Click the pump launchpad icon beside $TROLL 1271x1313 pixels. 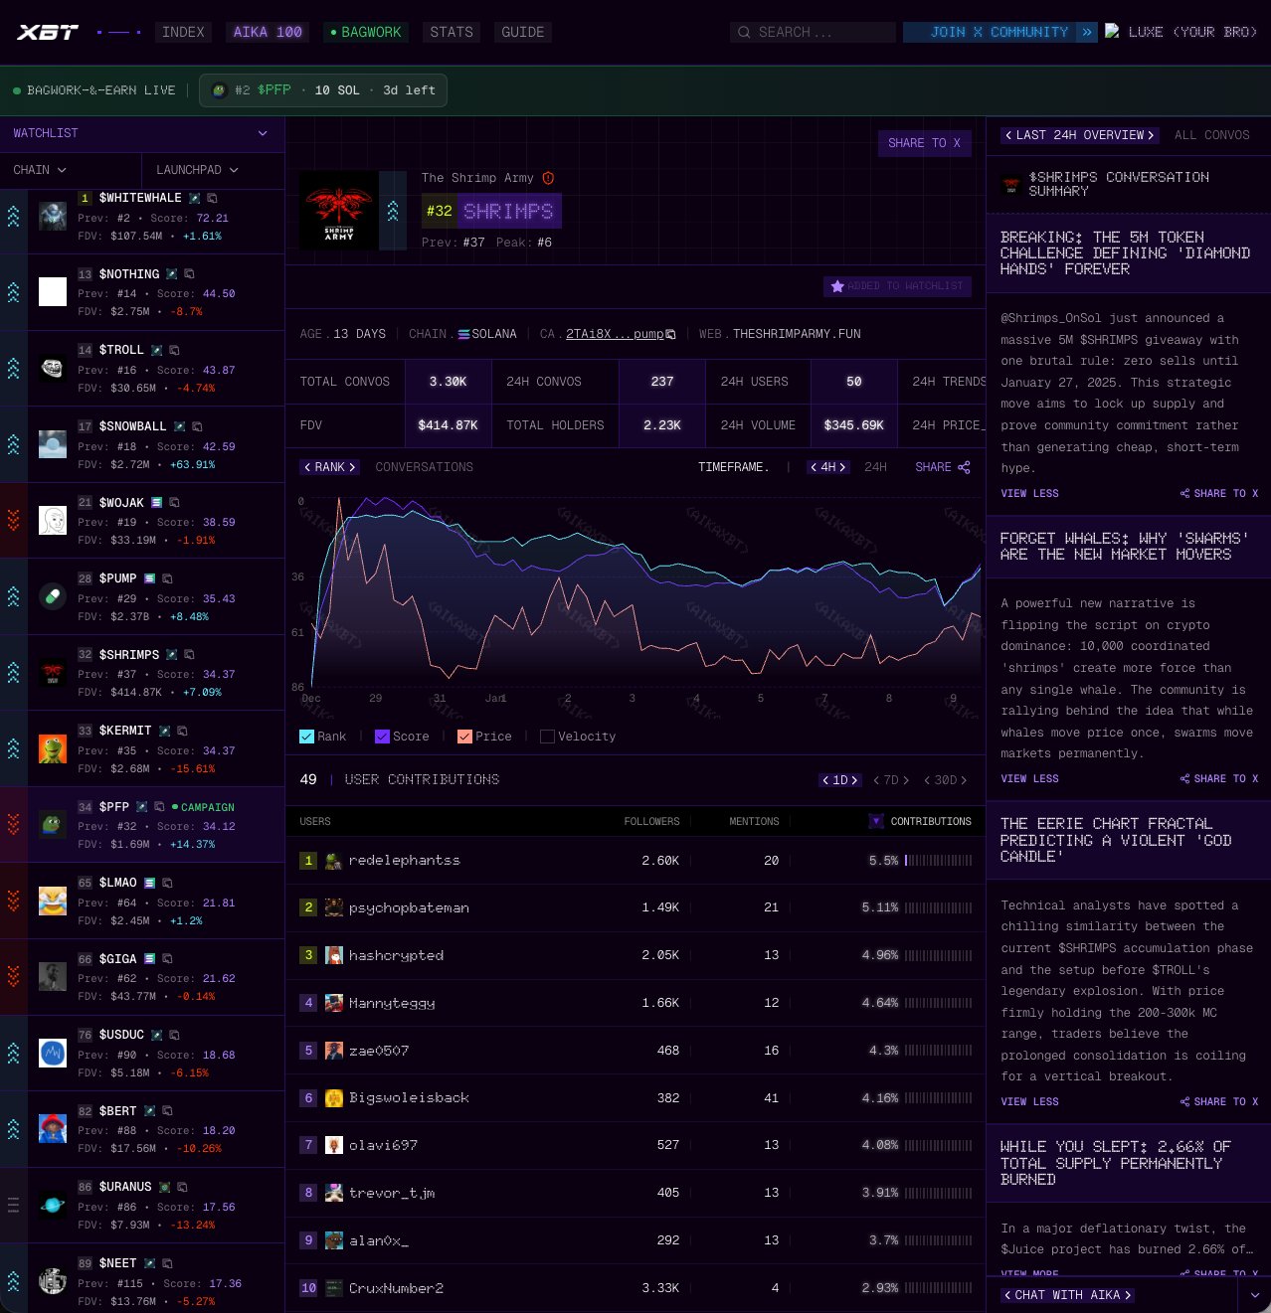coord(156,350)
